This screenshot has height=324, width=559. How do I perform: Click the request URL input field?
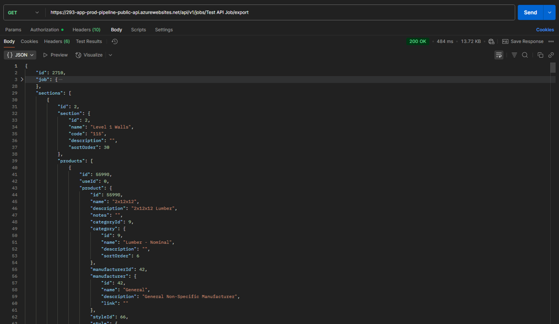[x=278, y=13]
